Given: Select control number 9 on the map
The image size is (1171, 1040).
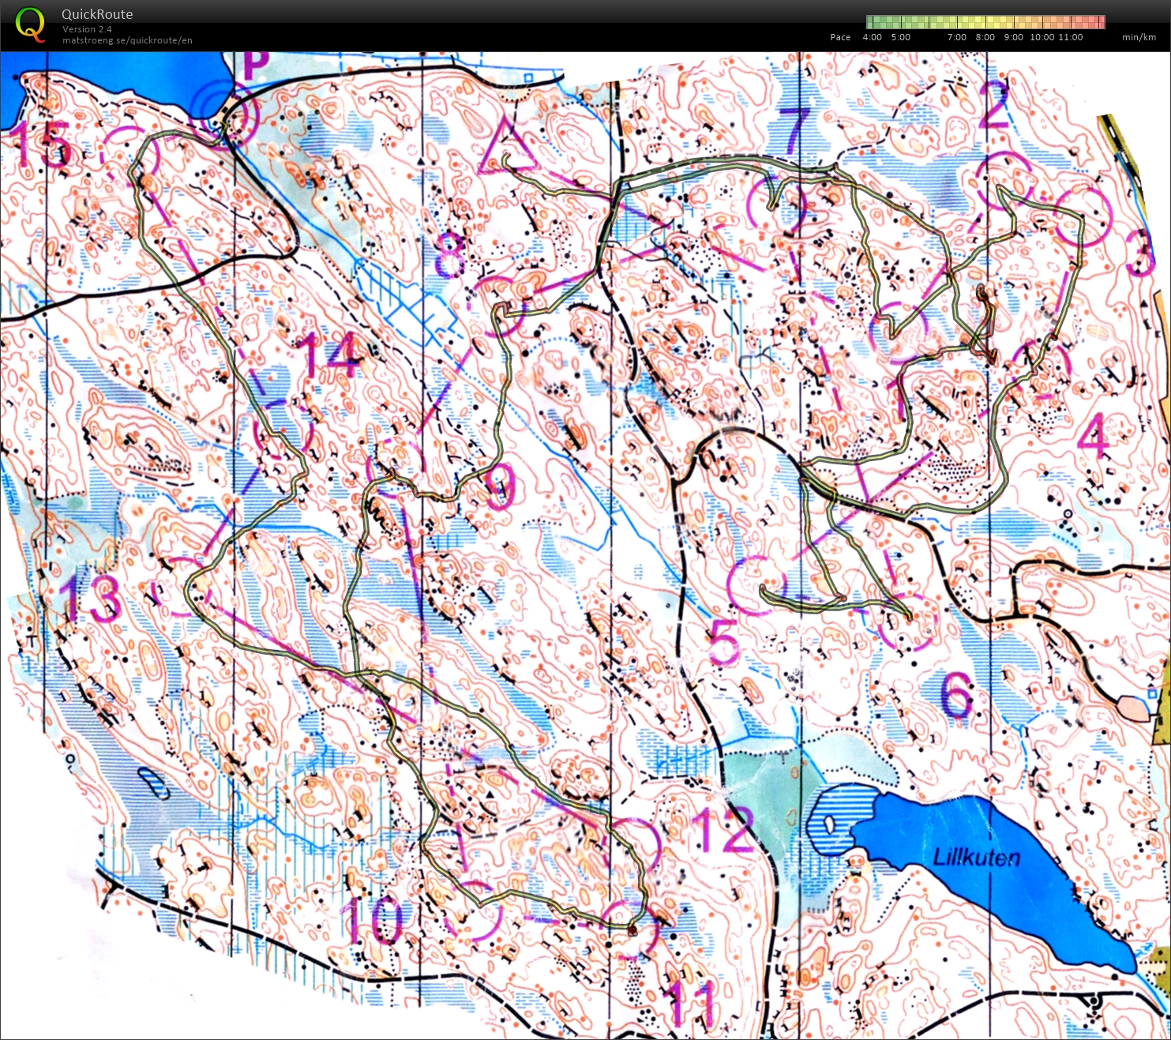Looking at the screenshot, I should (499, 486).
